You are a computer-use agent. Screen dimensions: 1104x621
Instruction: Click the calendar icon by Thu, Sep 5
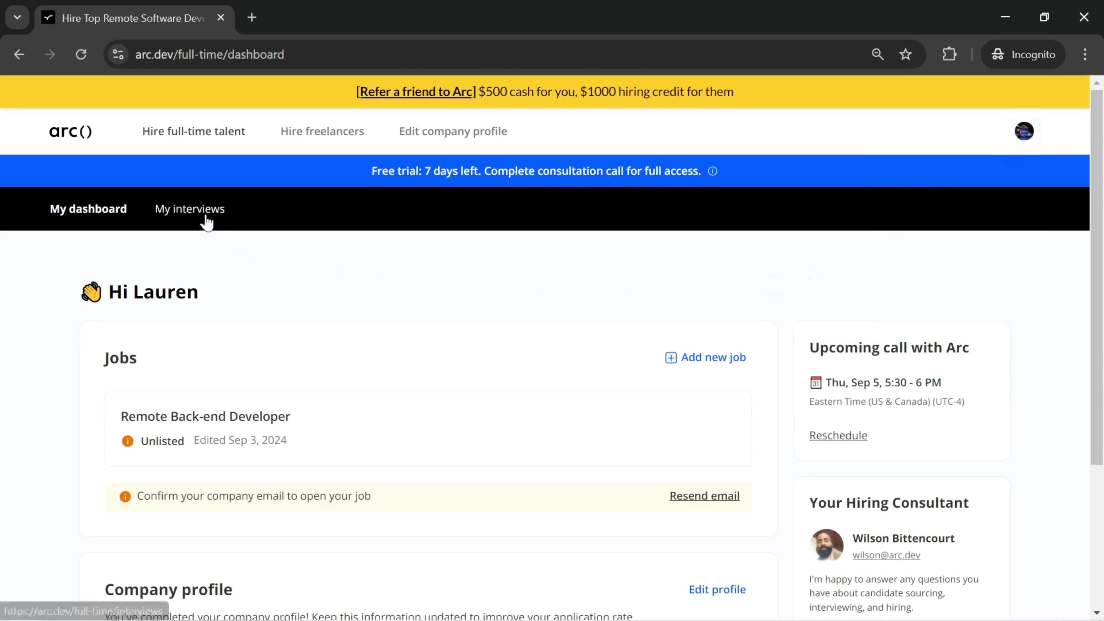[x=816, y=382]
